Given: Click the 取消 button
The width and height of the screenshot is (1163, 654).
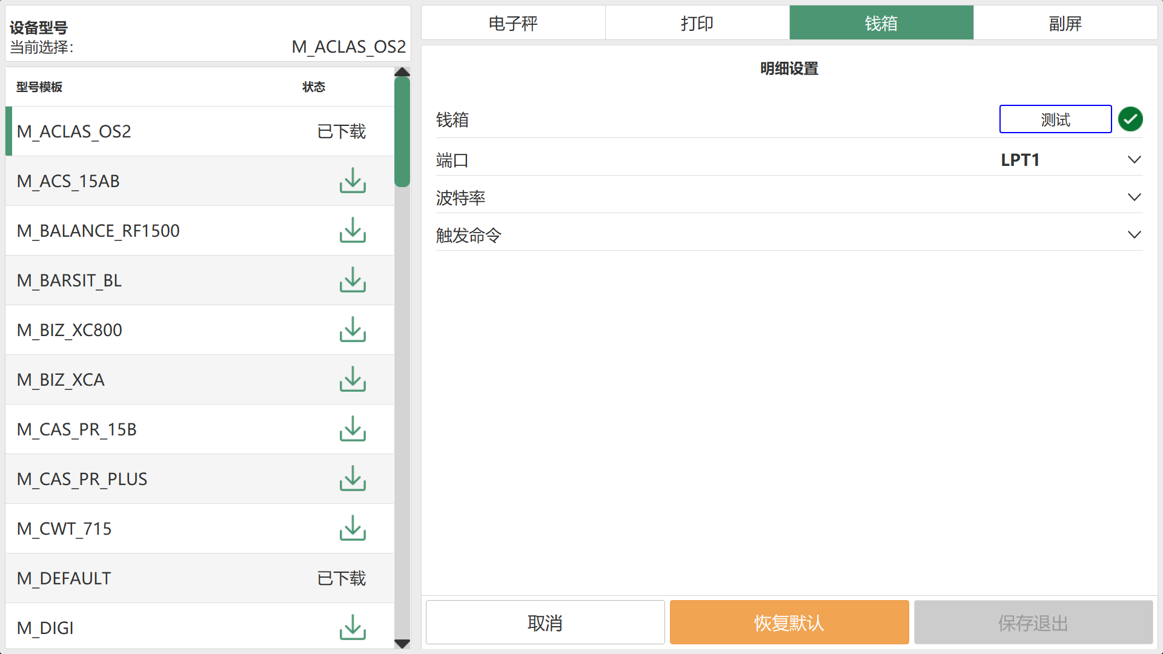Looking at the screenshot, I should (545, 623).
